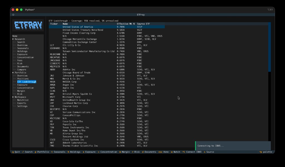Select the Fixed Income Clearing Corp row
Viewport: 285px width, 167px height.
coord(107,33)
